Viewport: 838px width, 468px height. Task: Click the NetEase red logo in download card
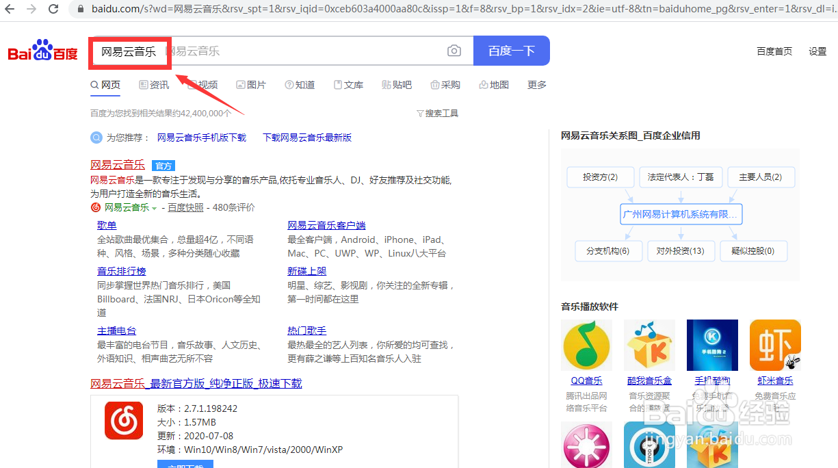(x=124, y=420)
